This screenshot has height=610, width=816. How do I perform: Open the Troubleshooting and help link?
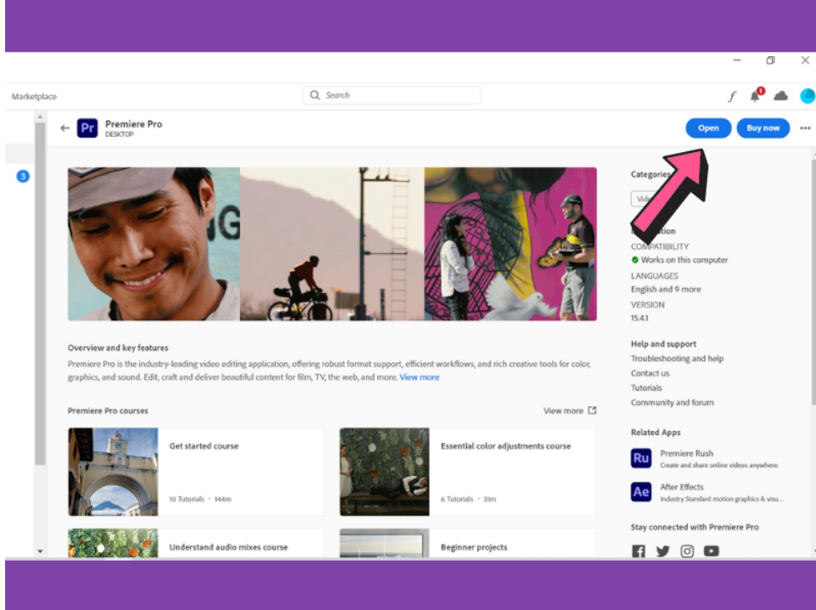tap(677, 359)
